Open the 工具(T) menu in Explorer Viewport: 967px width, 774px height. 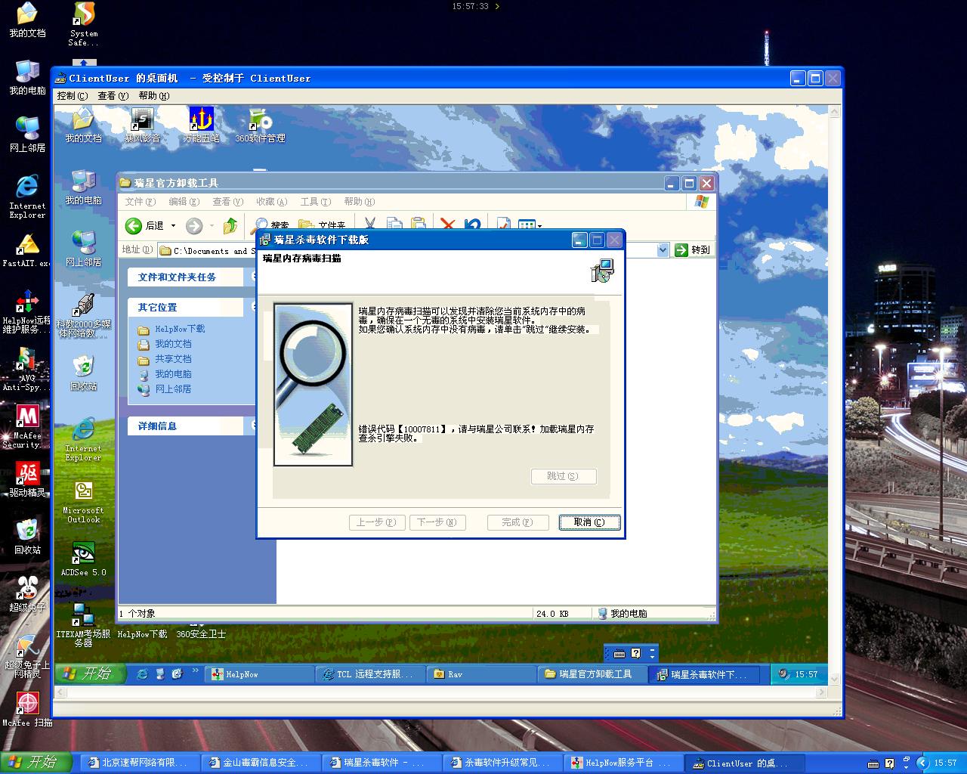(315, 202)
